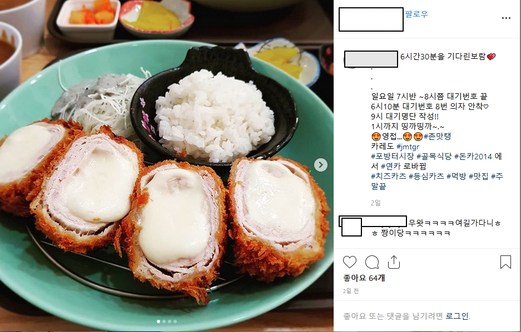Open the #jmtgr hashtag
Image resolution: width=521 pixels, height=332 pixels.
[408, 147]
